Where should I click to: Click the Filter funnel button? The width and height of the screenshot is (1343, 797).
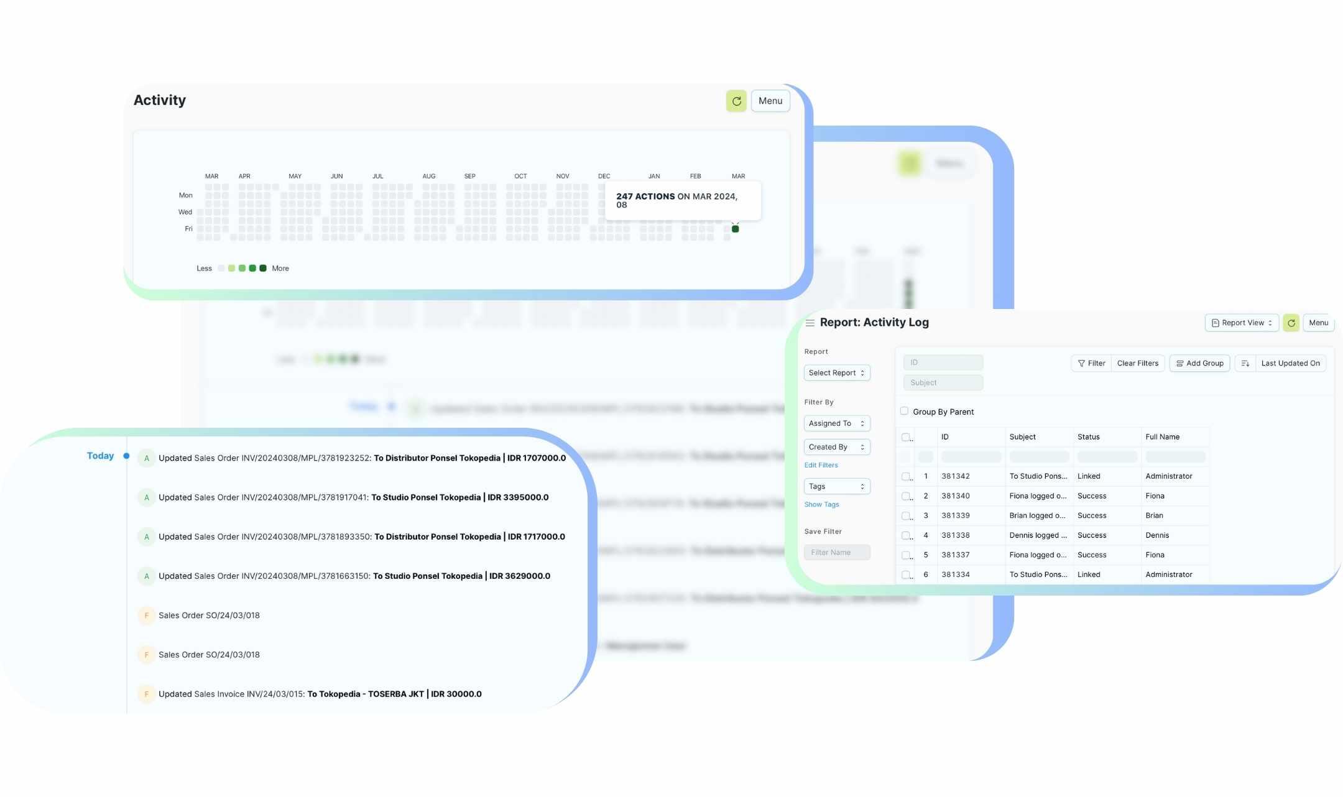(1091, 364)
